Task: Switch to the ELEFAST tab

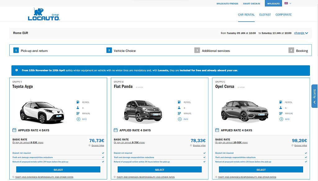Action: [x=265, y=15]
